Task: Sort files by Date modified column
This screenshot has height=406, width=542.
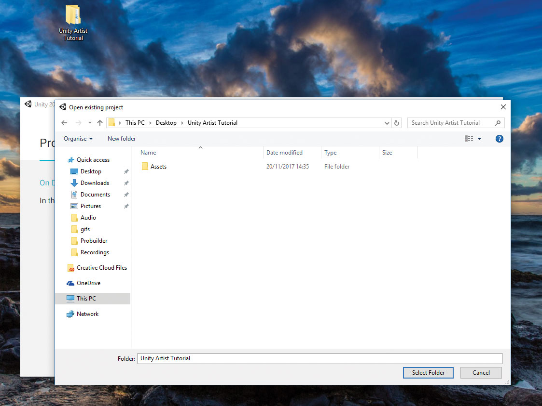Action: (284, 153)
